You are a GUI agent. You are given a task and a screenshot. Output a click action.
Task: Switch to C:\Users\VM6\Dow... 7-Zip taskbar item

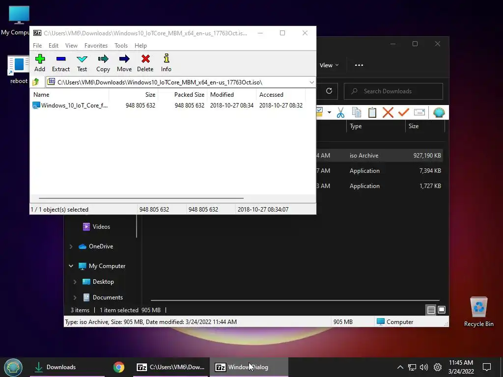170,367
